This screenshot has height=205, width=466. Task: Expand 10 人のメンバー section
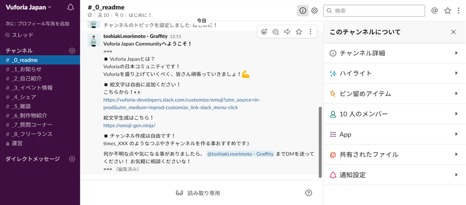[x=395, y=114]
